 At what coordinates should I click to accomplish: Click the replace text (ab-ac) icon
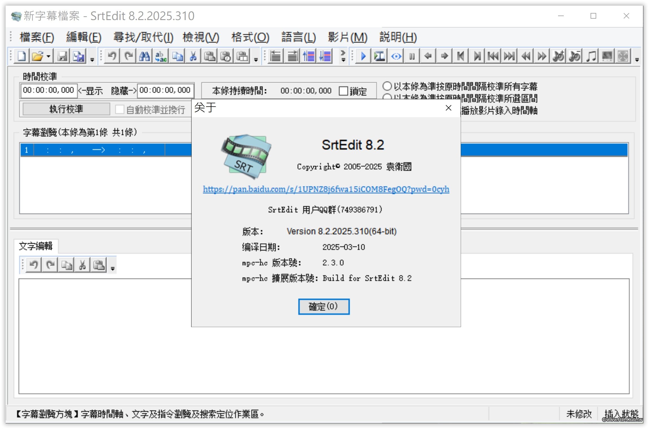(161, 56)
